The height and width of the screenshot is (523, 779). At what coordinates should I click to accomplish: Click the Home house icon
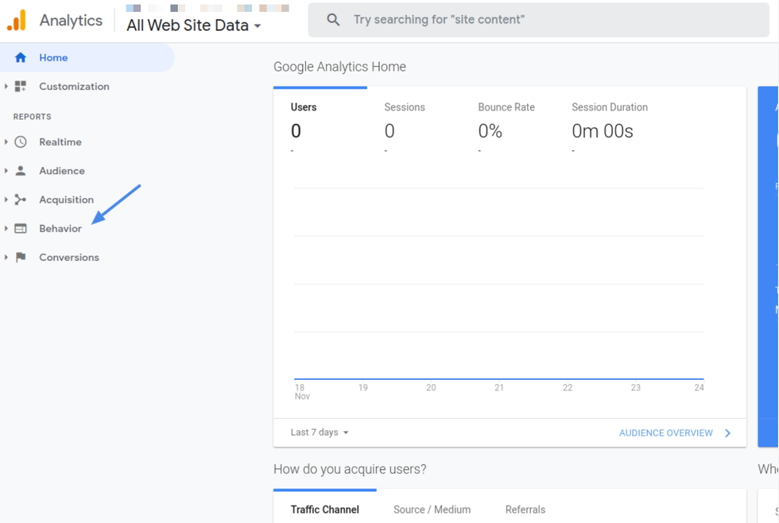21,58
